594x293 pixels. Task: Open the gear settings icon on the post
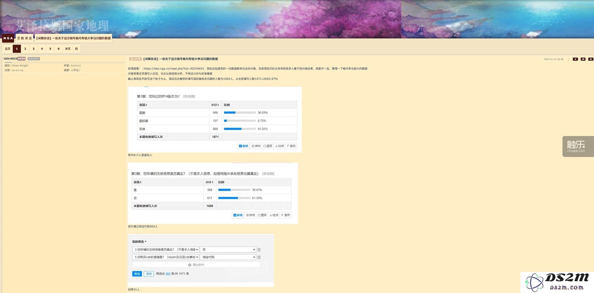tap(591, 59)
